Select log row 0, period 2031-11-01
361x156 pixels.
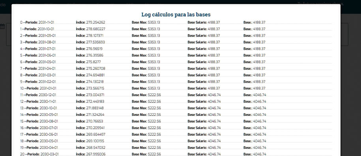pyautogui.click(x=176, y=22)
